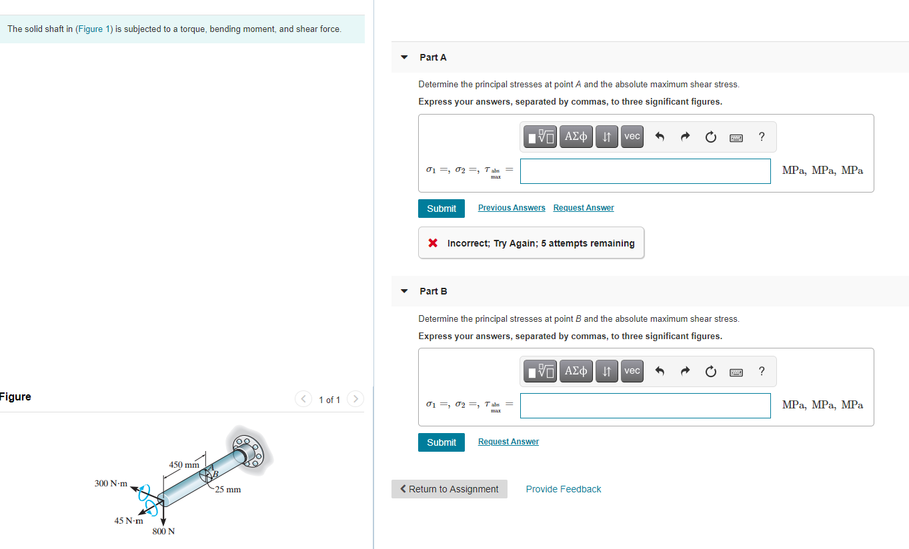
Task: Redo edit in Part B toolbar
Action: 685,372
